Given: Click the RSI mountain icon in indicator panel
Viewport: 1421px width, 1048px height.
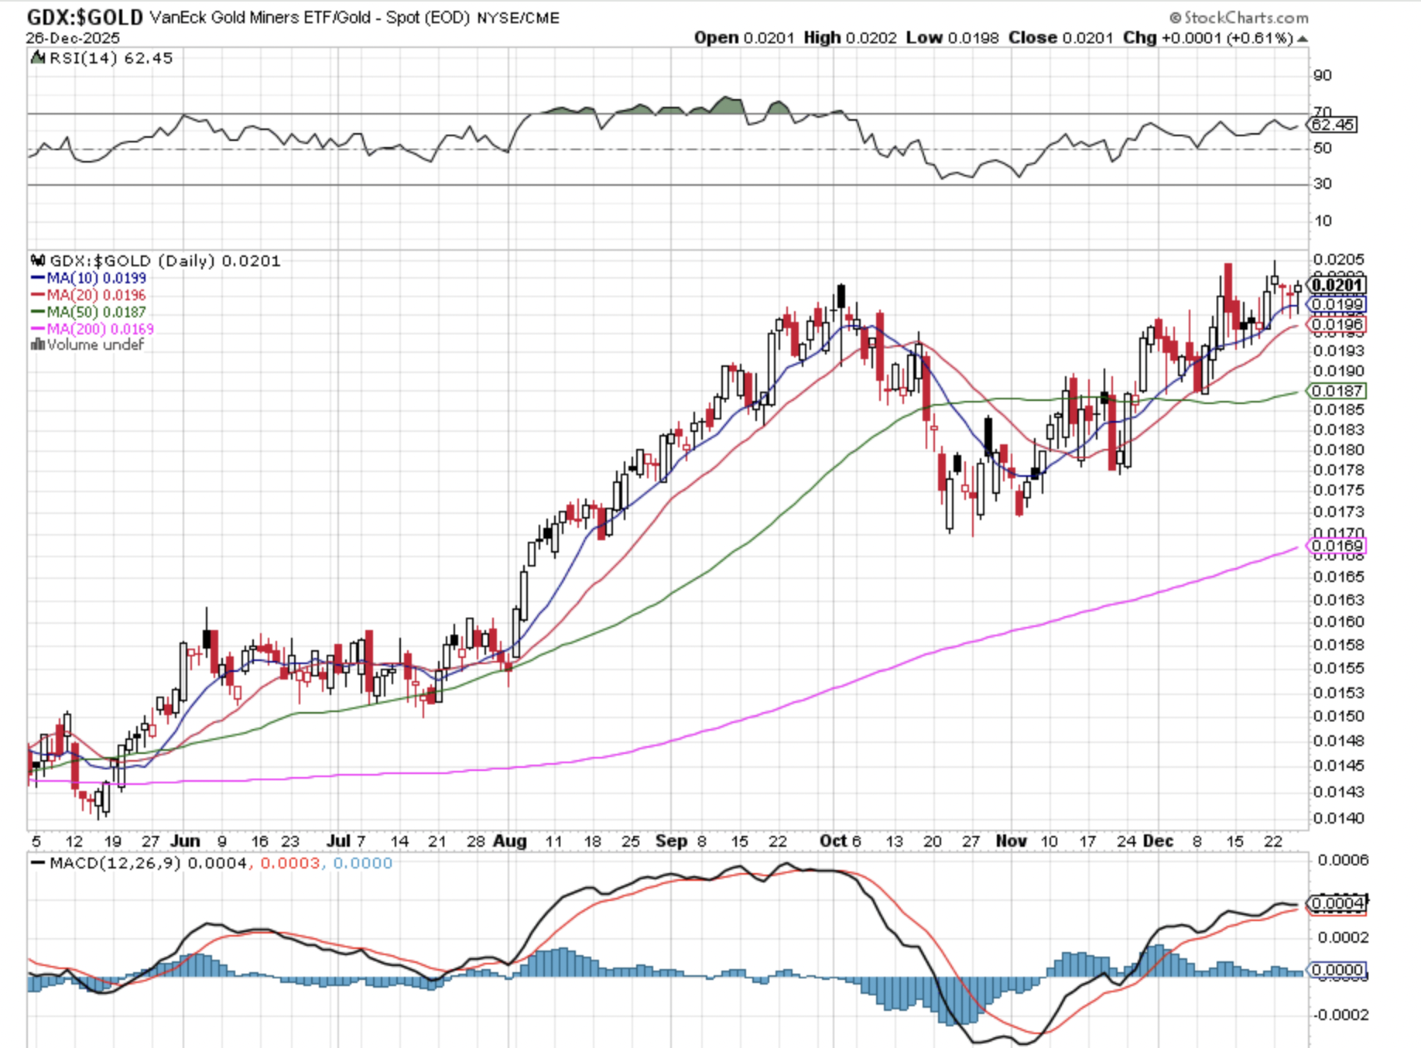Looking at the screenshot, I should point(38,58).
